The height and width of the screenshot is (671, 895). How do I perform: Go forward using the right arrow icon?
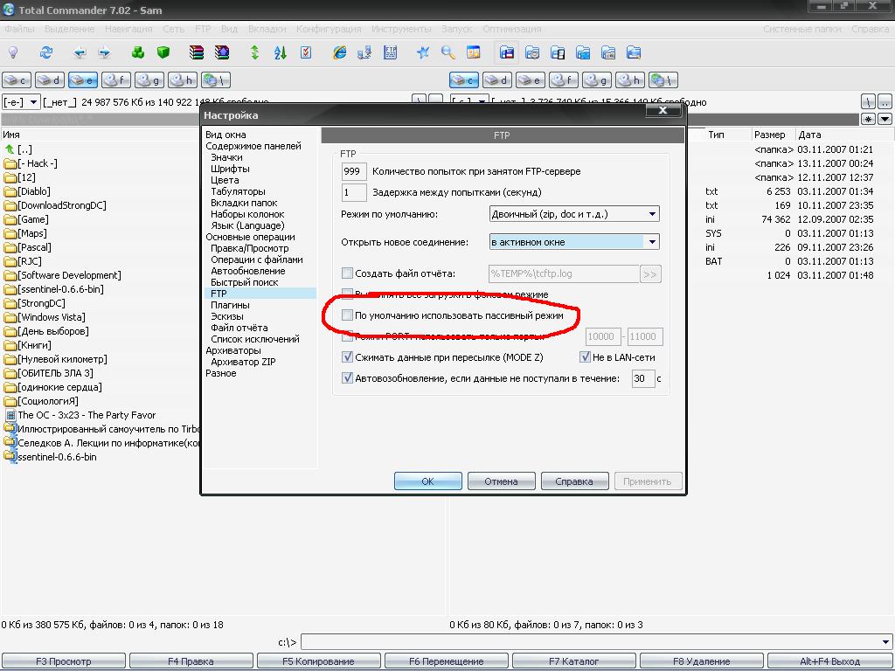tap(105, 53)
